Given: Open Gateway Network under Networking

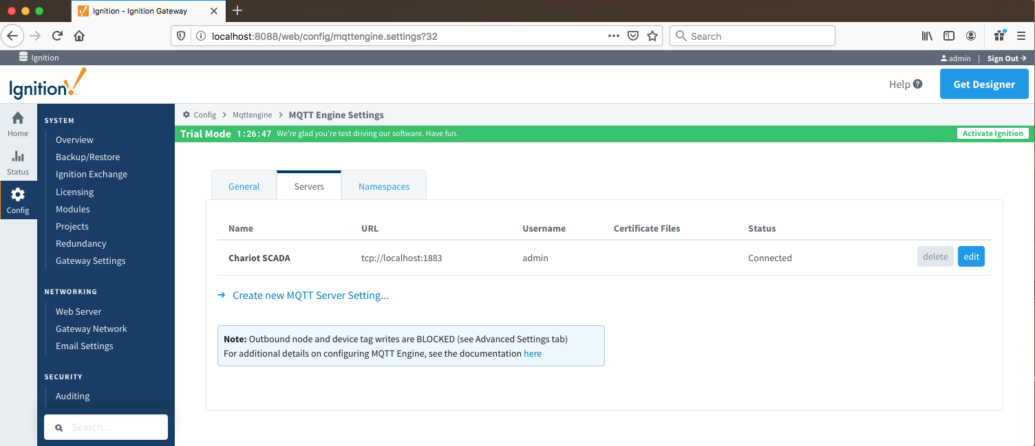Looking at the screenshot, I should [x=92, y=328].
